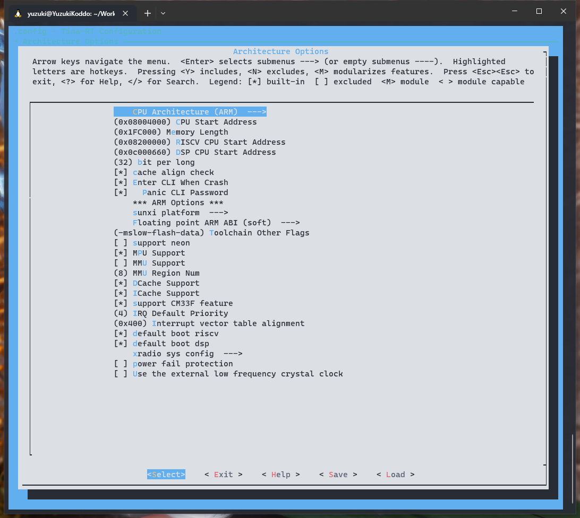This screenshot has width=580, height=518.
Task: Enable the support neon checkbox
Action: click(152, 243)
